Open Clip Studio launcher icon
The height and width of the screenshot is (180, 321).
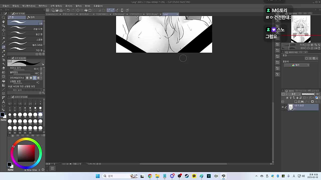(47, 10)
